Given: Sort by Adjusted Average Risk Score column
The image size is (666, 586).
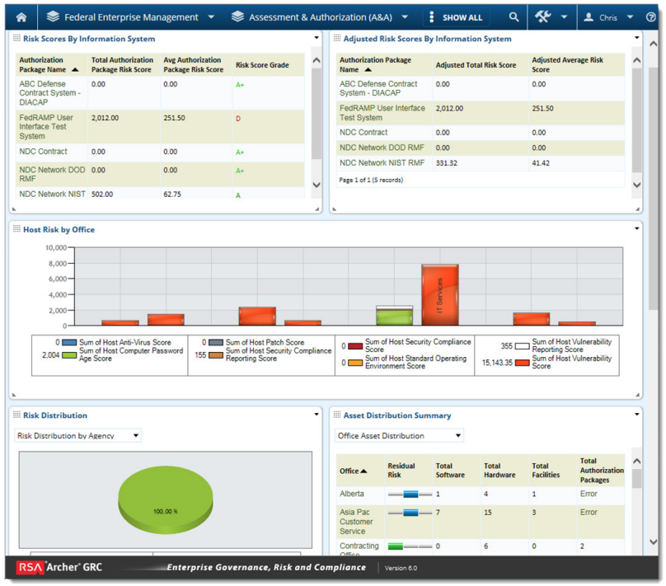Looking at the screenshot, I should [x=567, y=64].
